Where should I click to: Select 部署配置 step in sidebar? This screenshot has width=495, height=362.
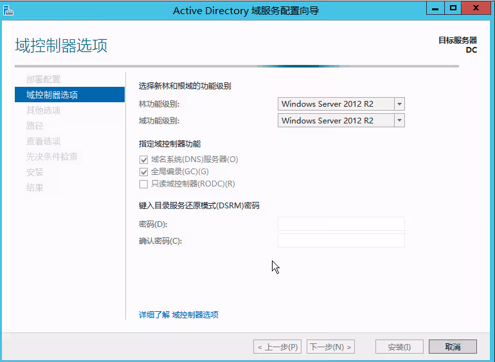pos(44,79)
